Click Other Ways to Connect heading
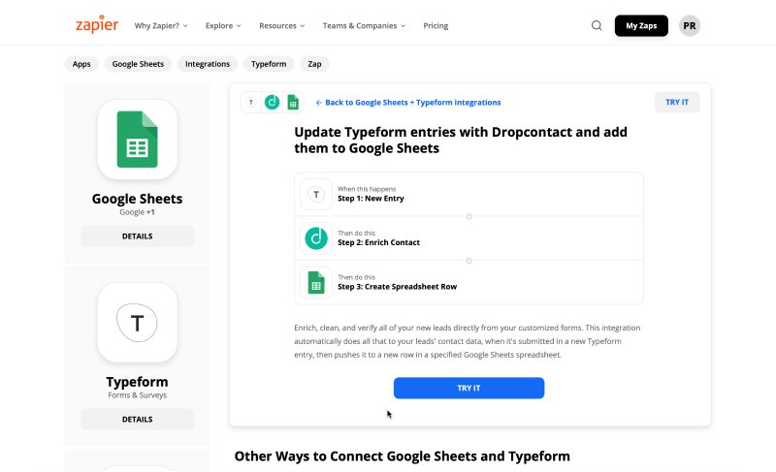Image resolution: width=776 pixels, height=472 pixels. [x=403, y=456]
